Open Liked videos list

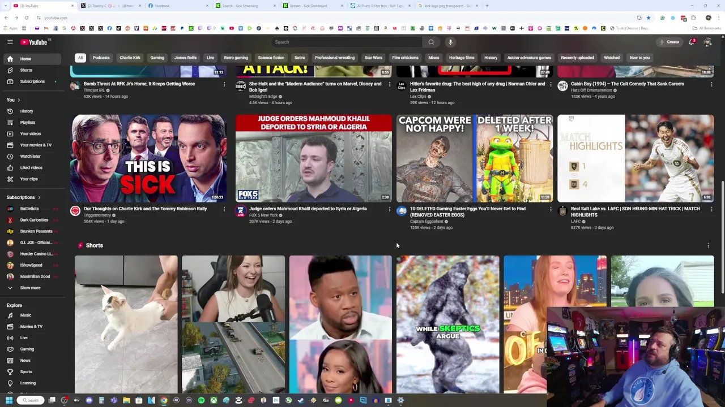click(x=31, y=168)
